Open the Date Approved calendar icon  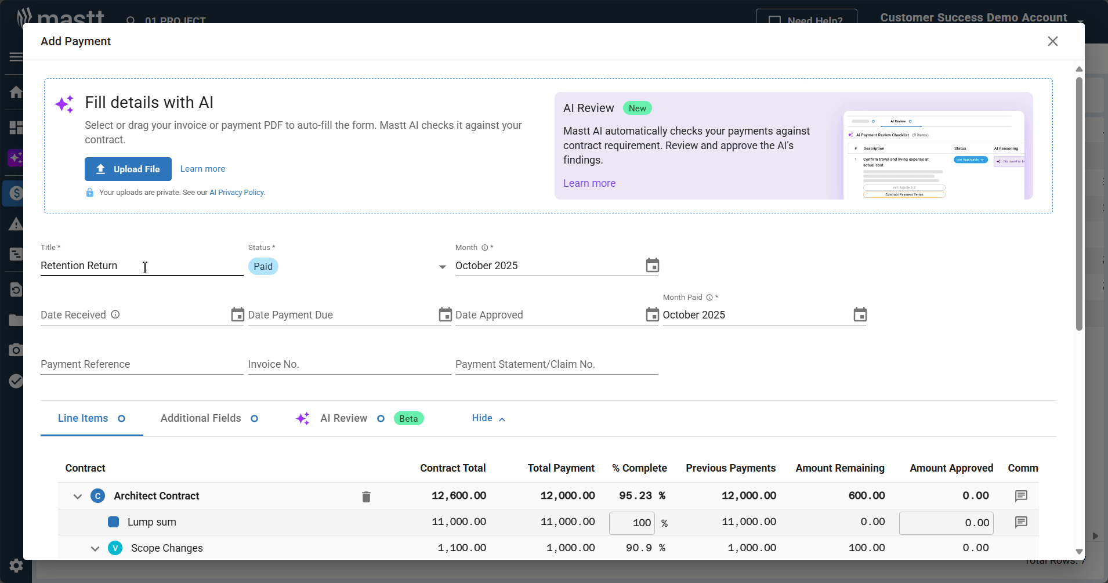652,315
